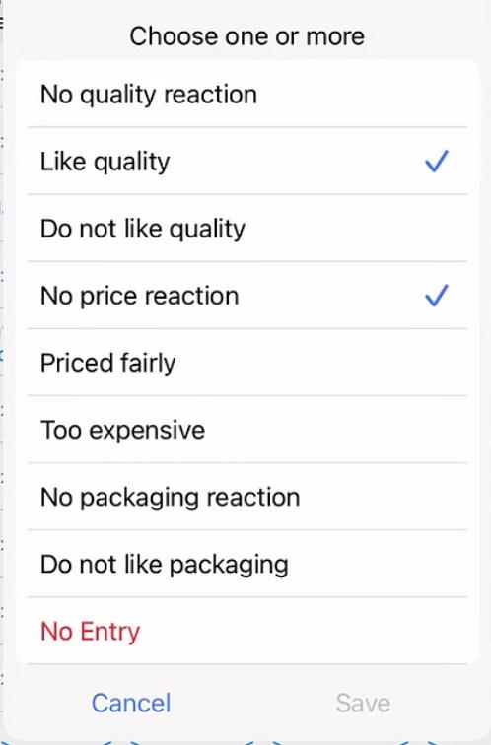This screenshot has height=745, width=491.
Task: Click the checkmark next to No price reaction
Action: (437, 296)
